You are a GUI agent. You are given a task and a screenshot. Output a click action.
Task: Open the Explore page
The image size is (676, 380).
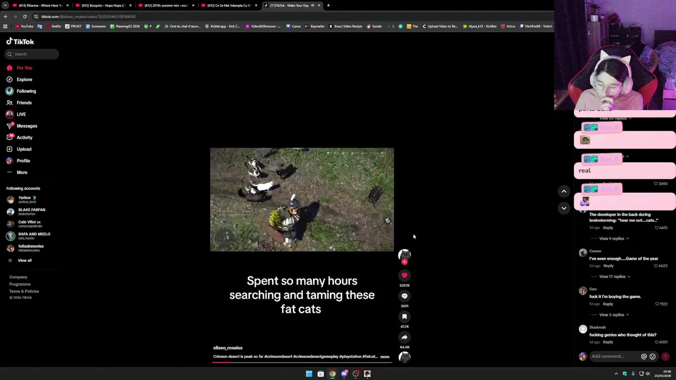click(20, 79)
